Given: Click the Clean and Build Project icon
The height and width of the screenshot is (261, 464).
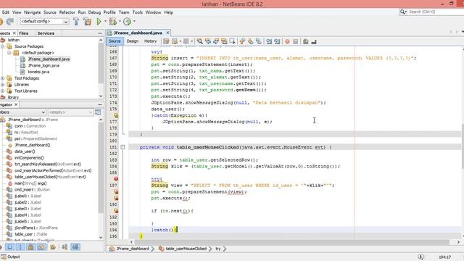Looking at the screenshot, I should (87, 21).
